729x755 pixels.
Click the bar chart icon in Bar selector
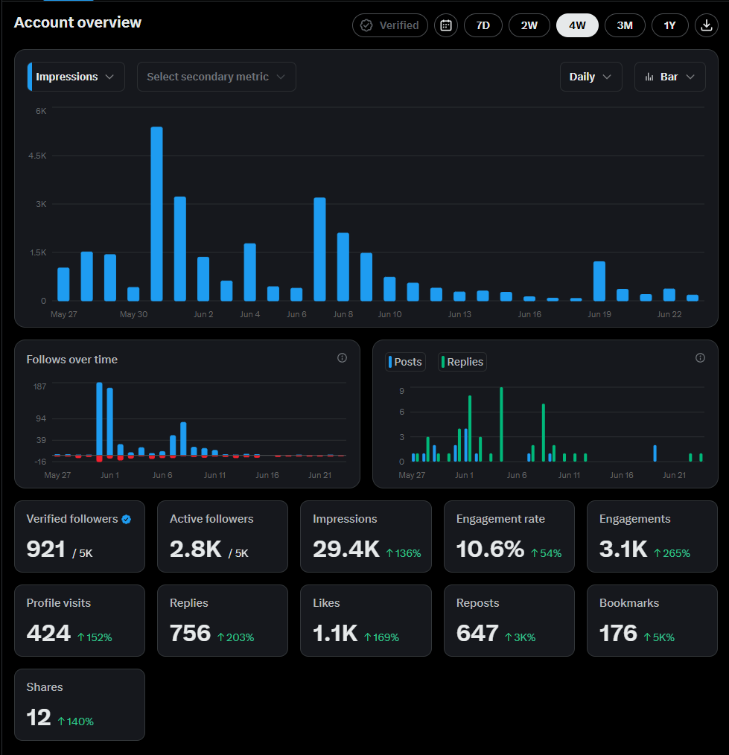(649, 77)
